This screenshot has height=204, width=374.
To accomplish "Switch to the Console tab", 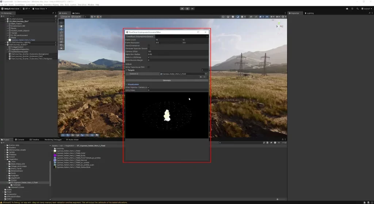I will pos(20,140).
